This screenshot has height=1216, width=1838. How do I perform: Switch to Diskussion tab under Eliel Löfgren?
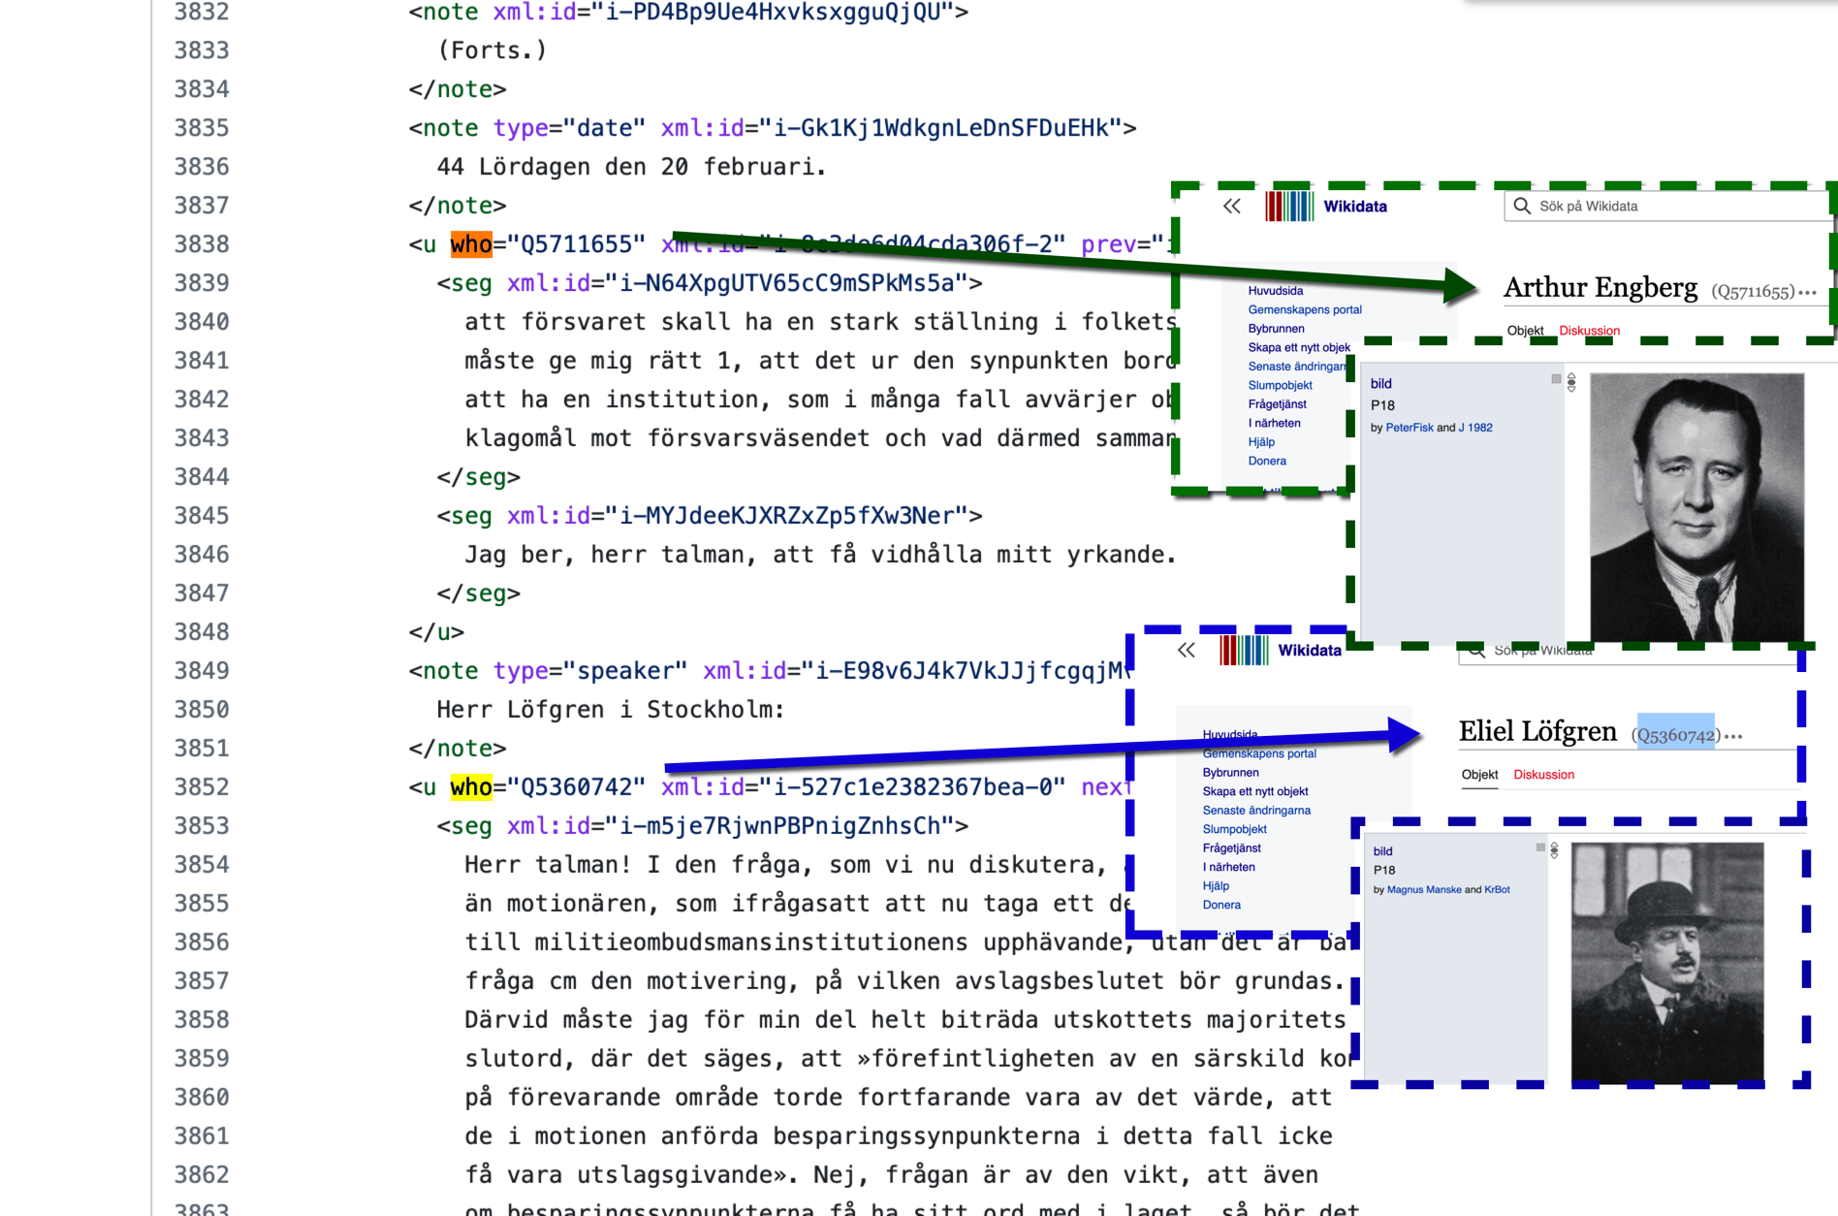pyautogui.click(x=1543, y=775)
